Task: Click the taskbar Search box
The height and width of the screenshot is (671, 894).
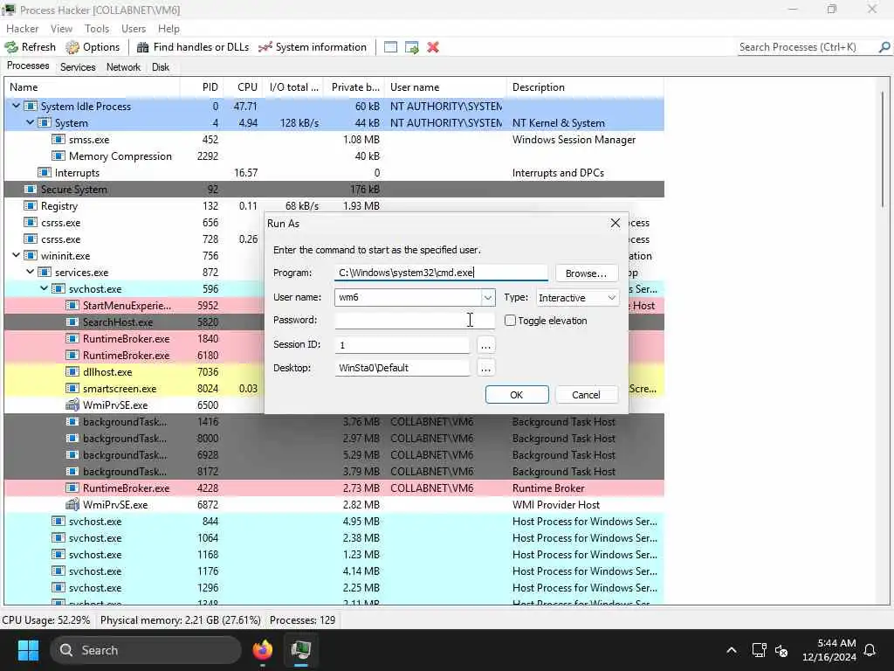Action: coord(146,650)
